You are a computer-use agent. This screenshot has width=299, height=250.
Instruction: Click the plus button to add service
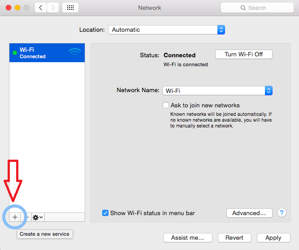pos(15,217)
